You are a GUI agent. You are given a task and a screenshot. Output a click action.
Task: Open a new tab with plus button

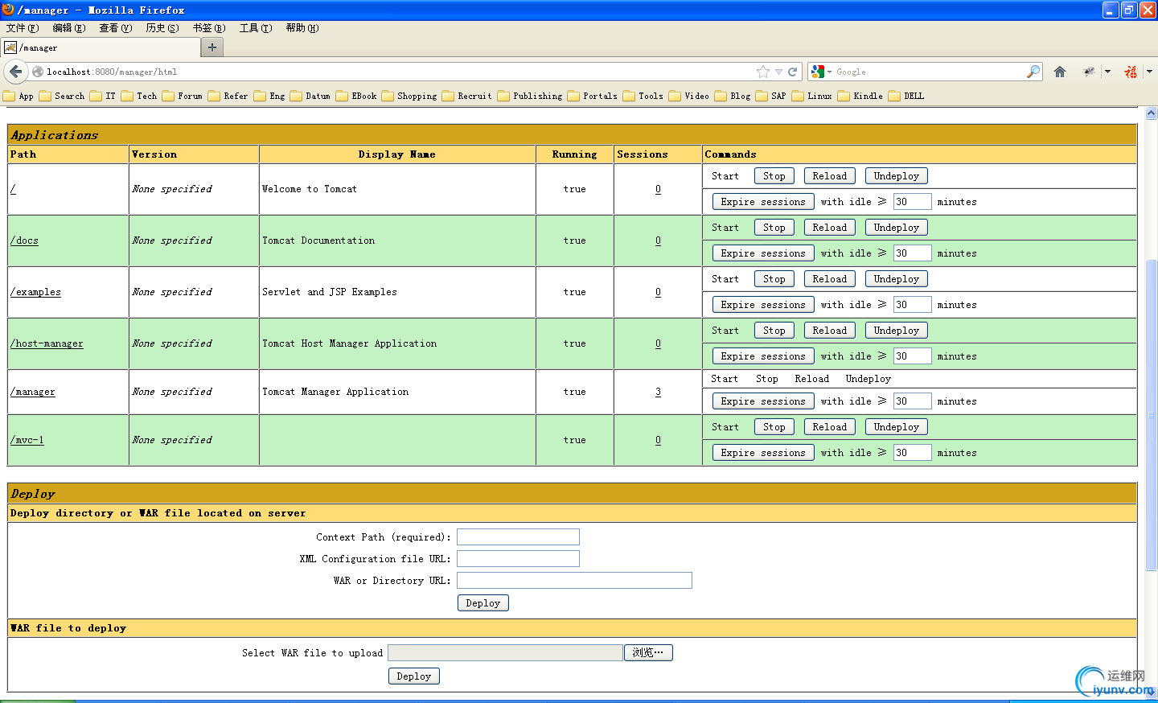coord(212,47)
